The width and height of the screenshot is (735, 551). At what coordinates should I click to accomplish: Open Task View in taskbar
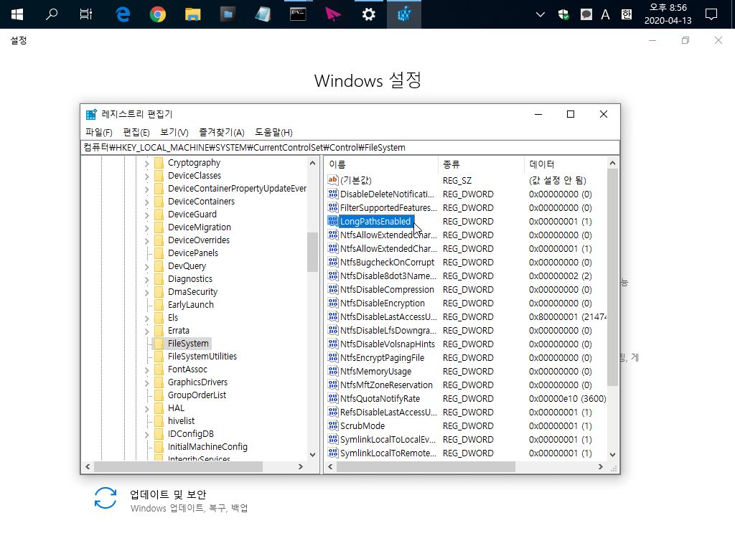(86, 14)
